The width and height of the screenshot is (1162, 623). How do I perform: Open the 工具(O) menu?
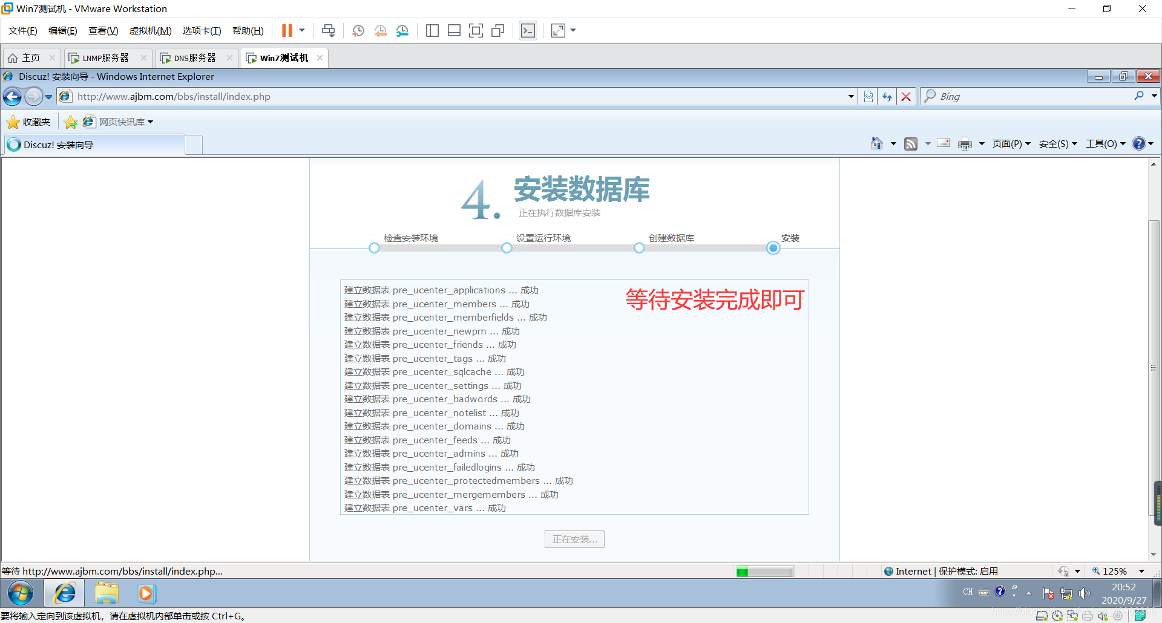point(1105,143)
